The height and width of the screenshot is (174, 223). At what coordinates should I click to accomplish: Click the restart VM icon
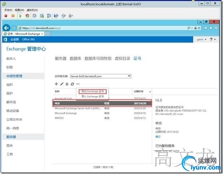[27, 16]
